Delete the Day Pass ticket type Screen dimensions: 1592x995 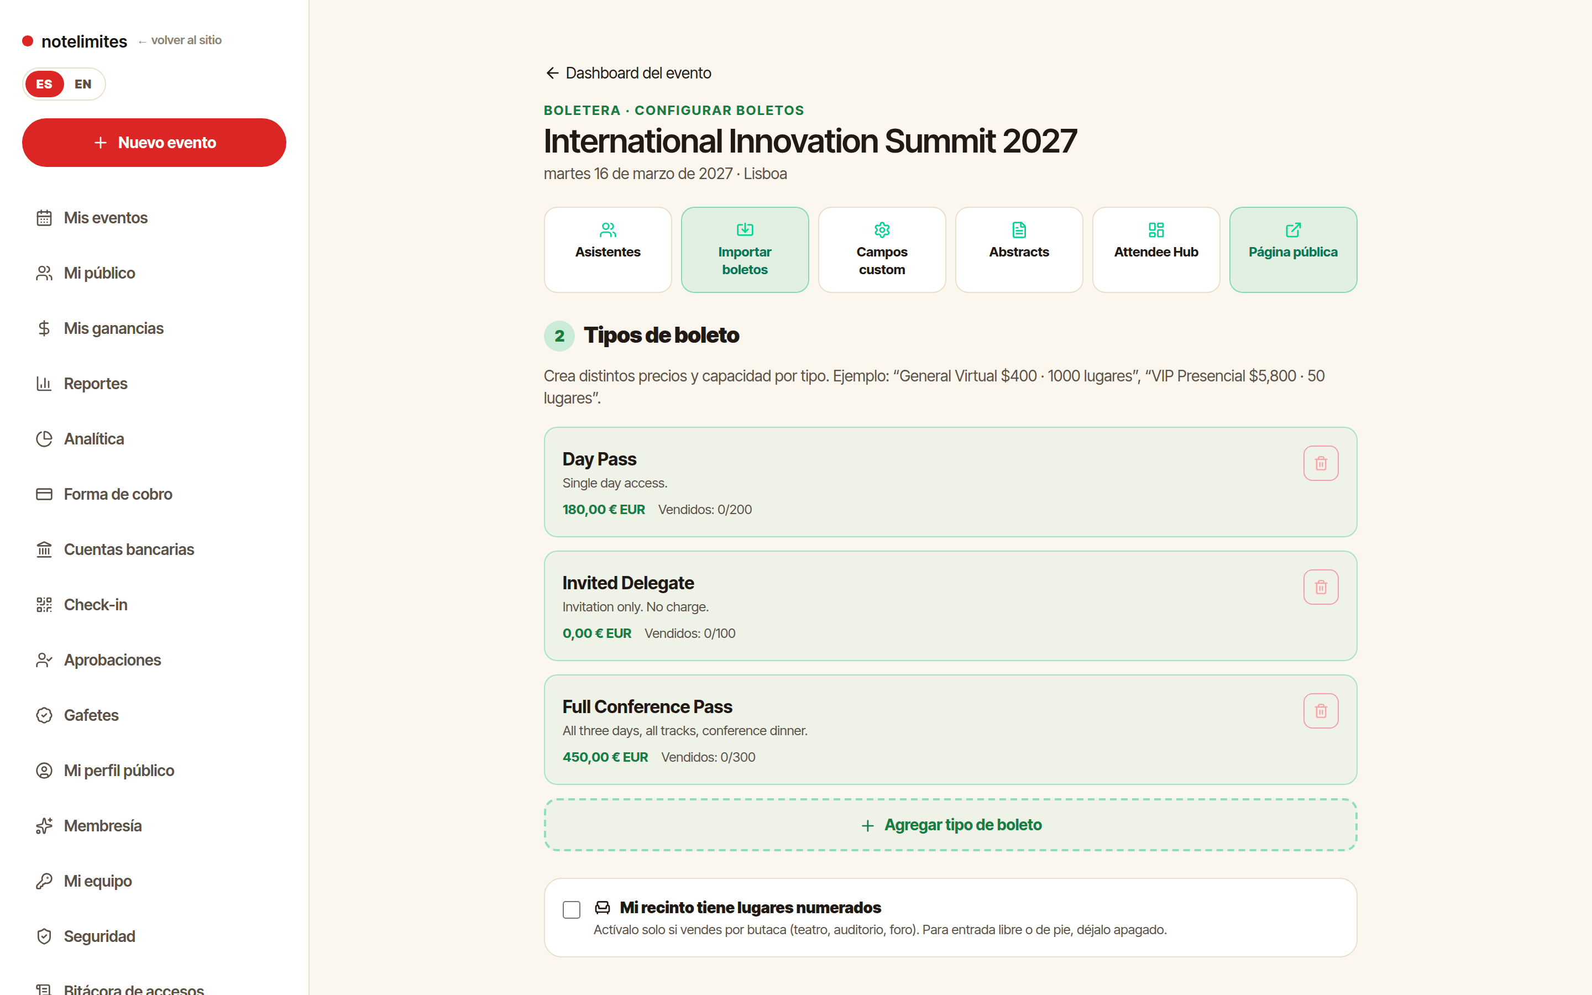(1320, 463)
